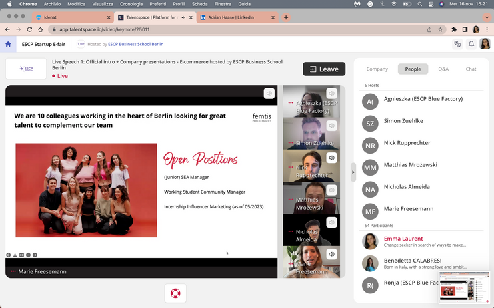Select host Nicholas Almeida in People list
This screenshot has width=494, height=308.
coord(421,190)
